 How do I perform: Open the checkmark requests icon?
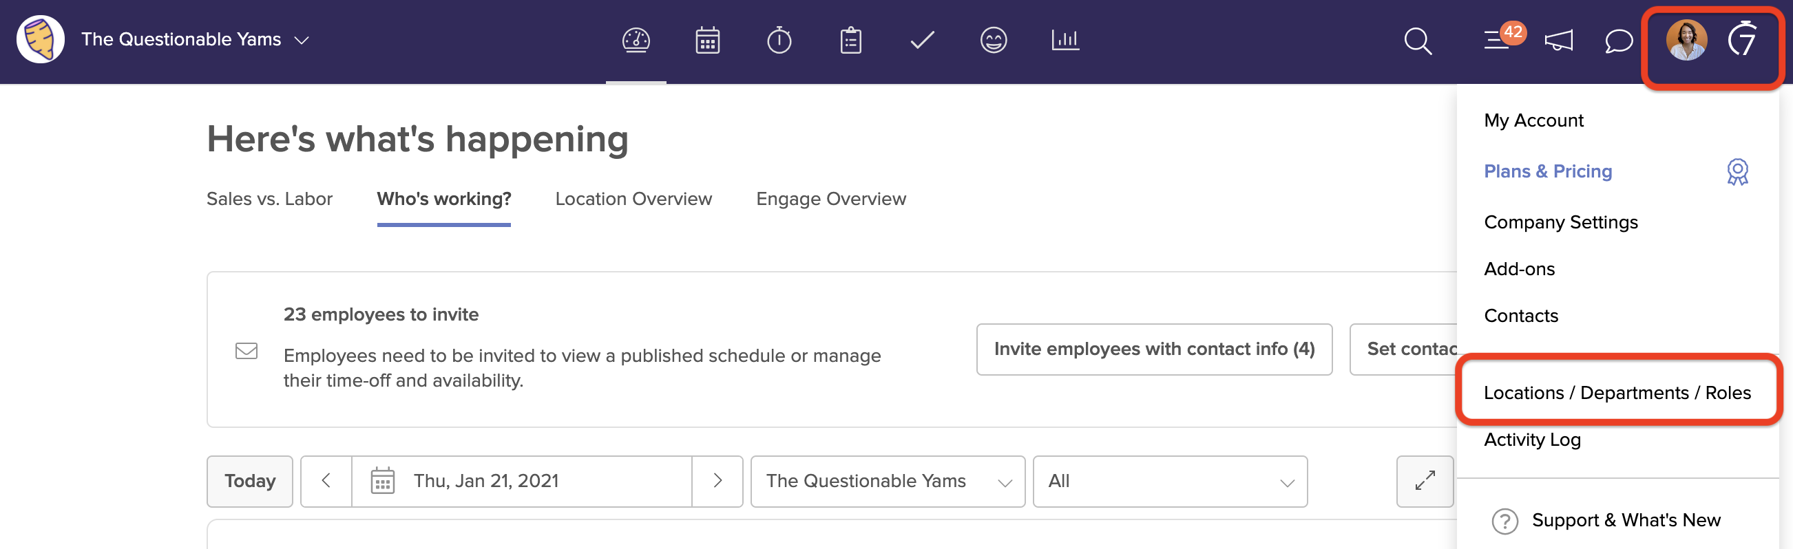click(x=922, y=41)
